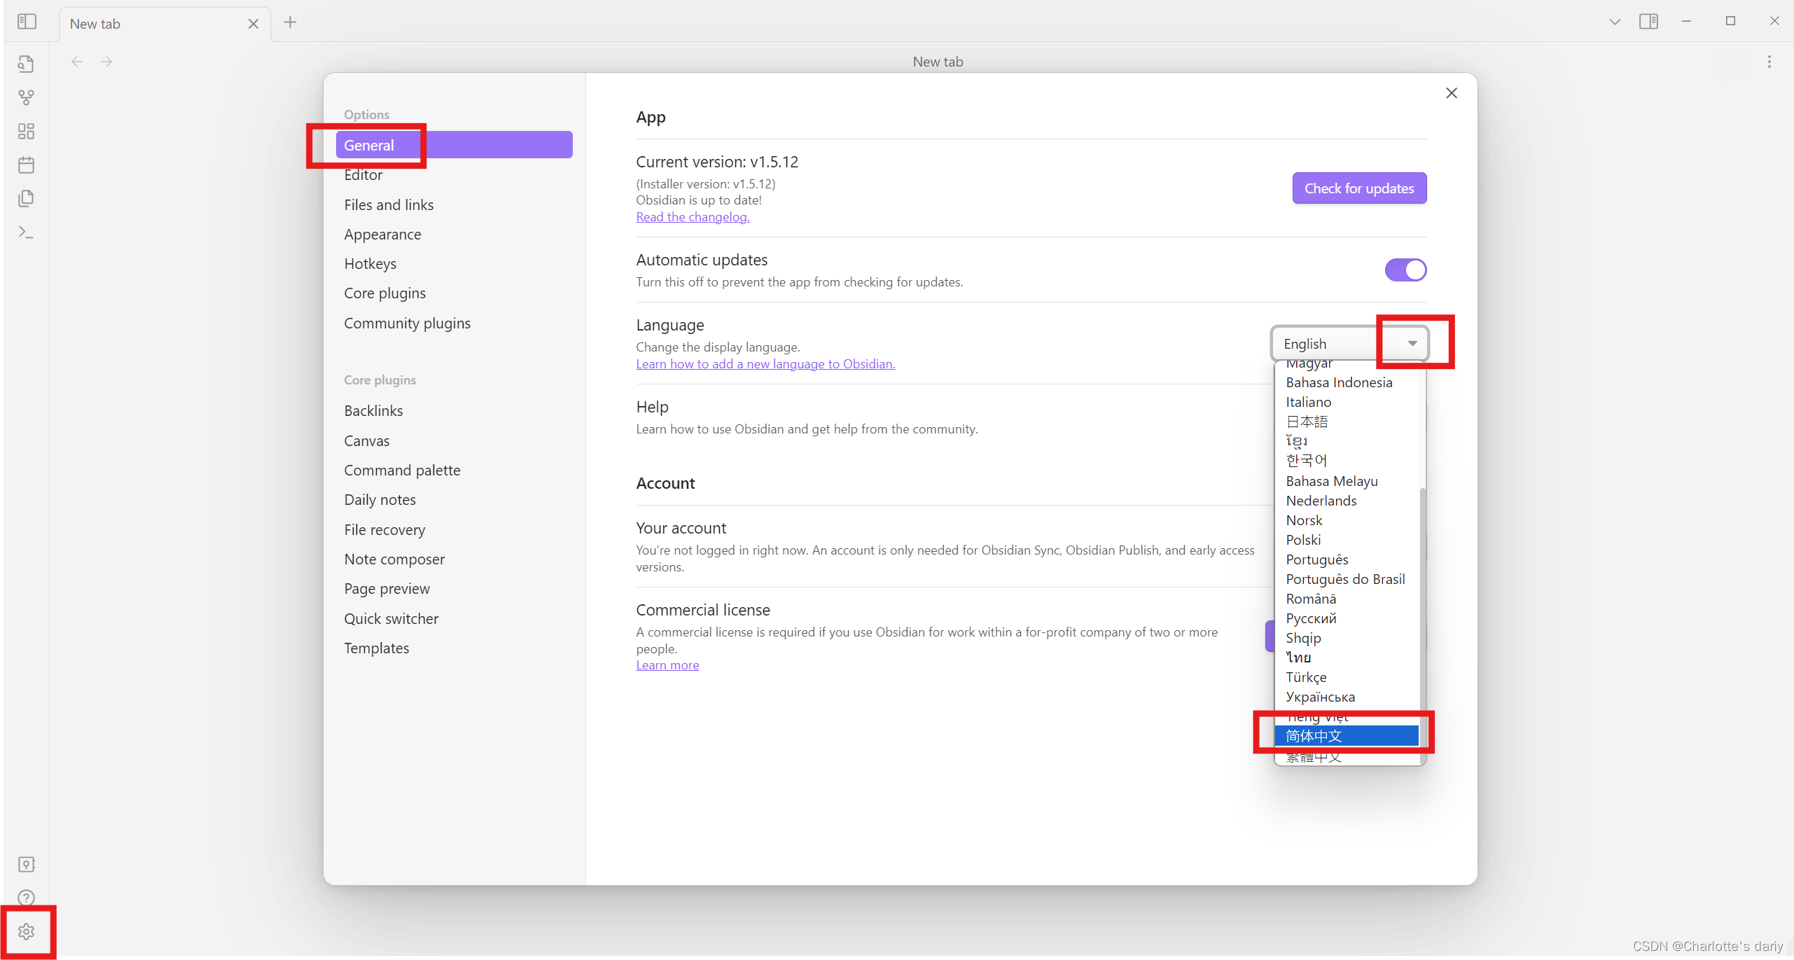Viewport: 1794px width, 960px height.
Task: Open command palette ribbon icon
Action: coord(26,232)
